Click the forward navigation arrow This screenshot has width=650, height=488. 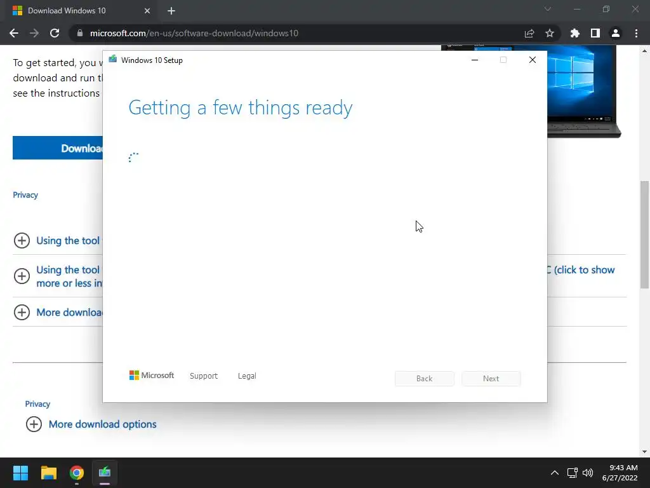pyautogui.click(x=34, y=33)
